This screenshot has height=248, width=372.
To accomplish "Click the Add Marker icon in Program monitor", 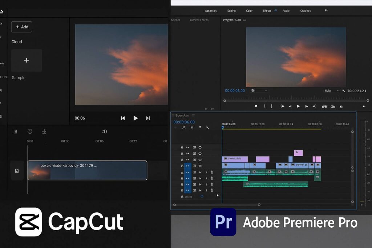I will (256, 106).
